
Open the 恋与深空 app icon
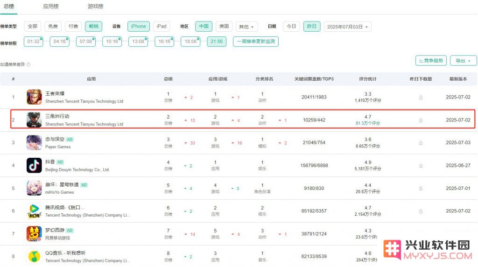pos(34,143)
